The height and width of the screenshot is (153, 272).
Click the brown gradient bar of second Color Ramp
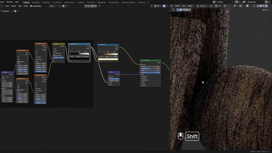(108, 54)
